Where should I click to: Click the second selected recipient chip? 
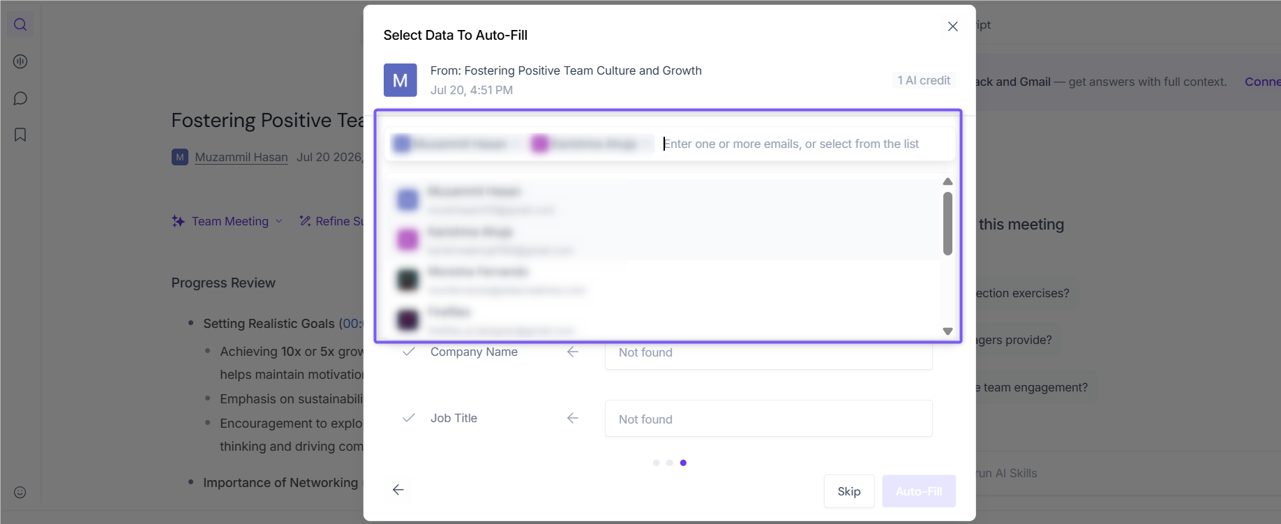click(592, 144)
